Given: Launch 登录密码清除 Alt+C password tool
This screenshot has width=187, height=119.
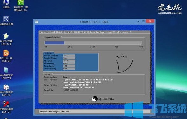Looking at the screenshot, I should tap(6, 107).
